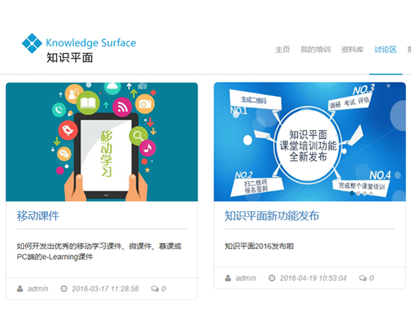This screenshot has height=332, width=411.
Task: Click the clock icon next to 2016-04-19 date
Action: click(272, 278)
